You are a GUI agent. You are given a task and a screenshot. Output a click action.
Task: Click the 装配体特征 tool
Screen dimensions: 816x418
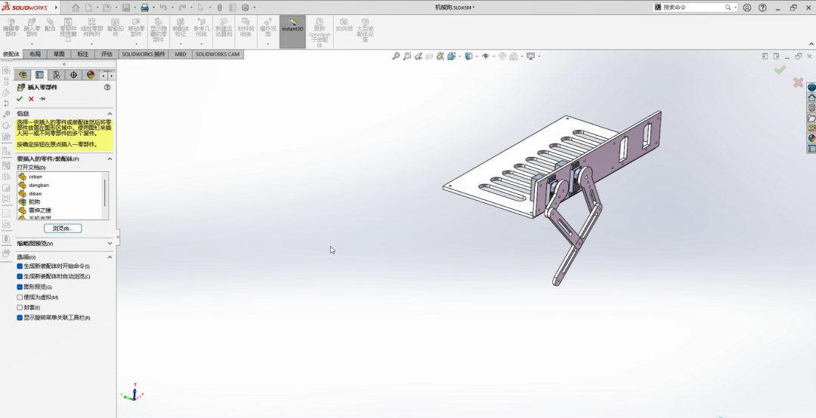(180, 28)
